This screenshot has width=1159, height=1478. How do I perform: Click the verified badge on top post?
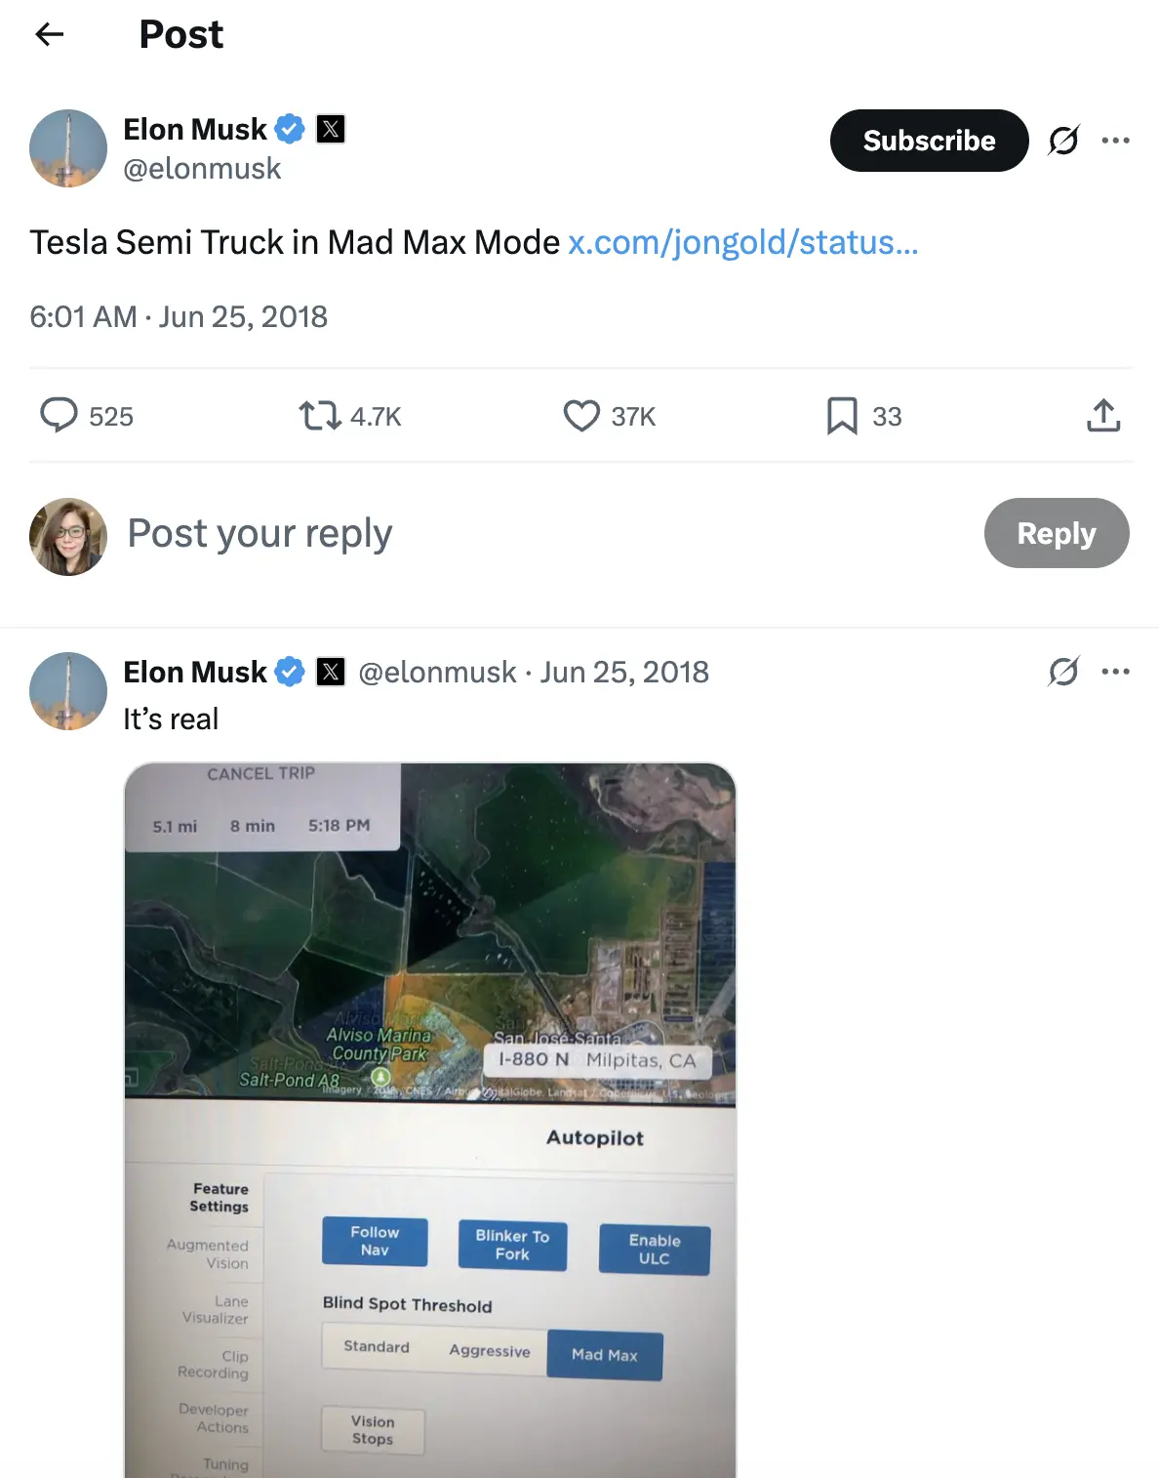290,129
